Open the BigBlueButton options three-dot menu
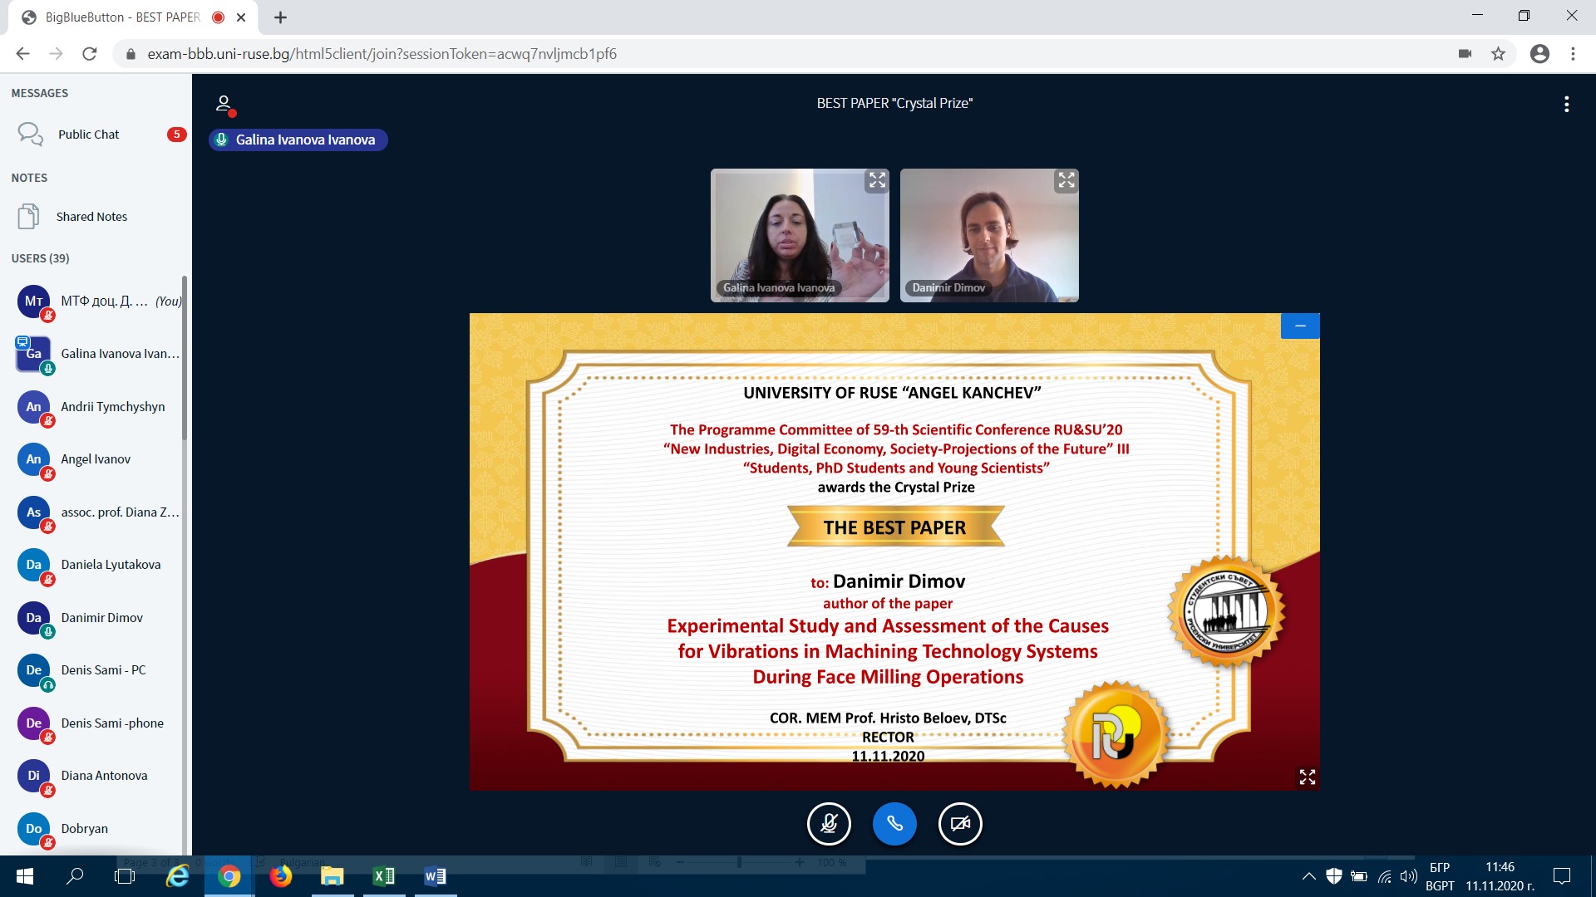Screen dimensions: 1596x897 [1566, 104]
